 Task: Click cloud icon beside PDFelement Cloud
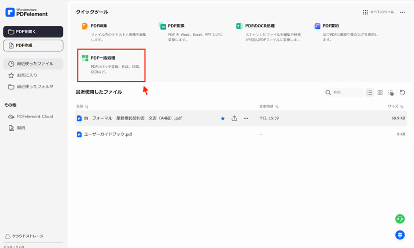pos(11,116)
